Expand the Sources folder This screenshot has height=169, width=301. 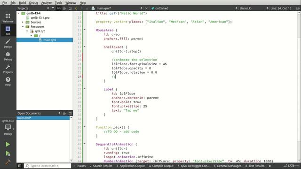(x=23, y=22)
